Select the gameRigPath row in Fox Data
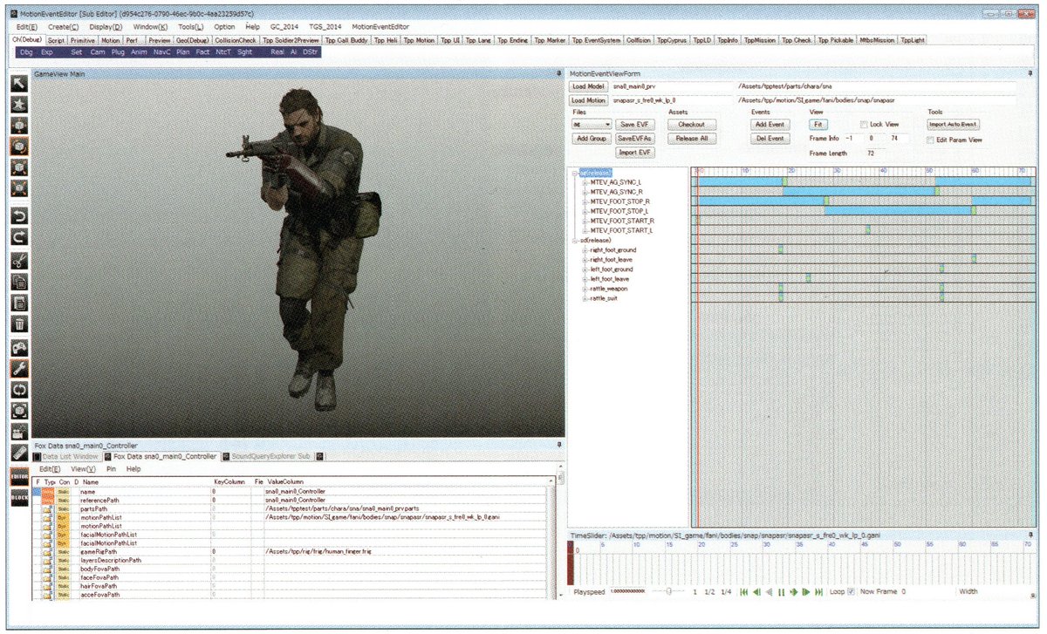The image size is (1047, 634). (292, 552)
